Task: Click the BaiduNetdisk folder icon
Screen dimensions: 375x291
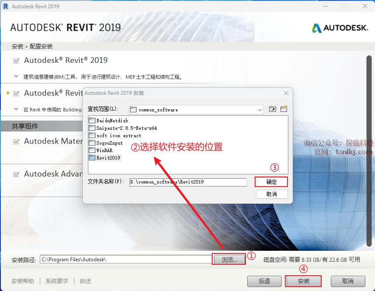Action: point(92,120)
